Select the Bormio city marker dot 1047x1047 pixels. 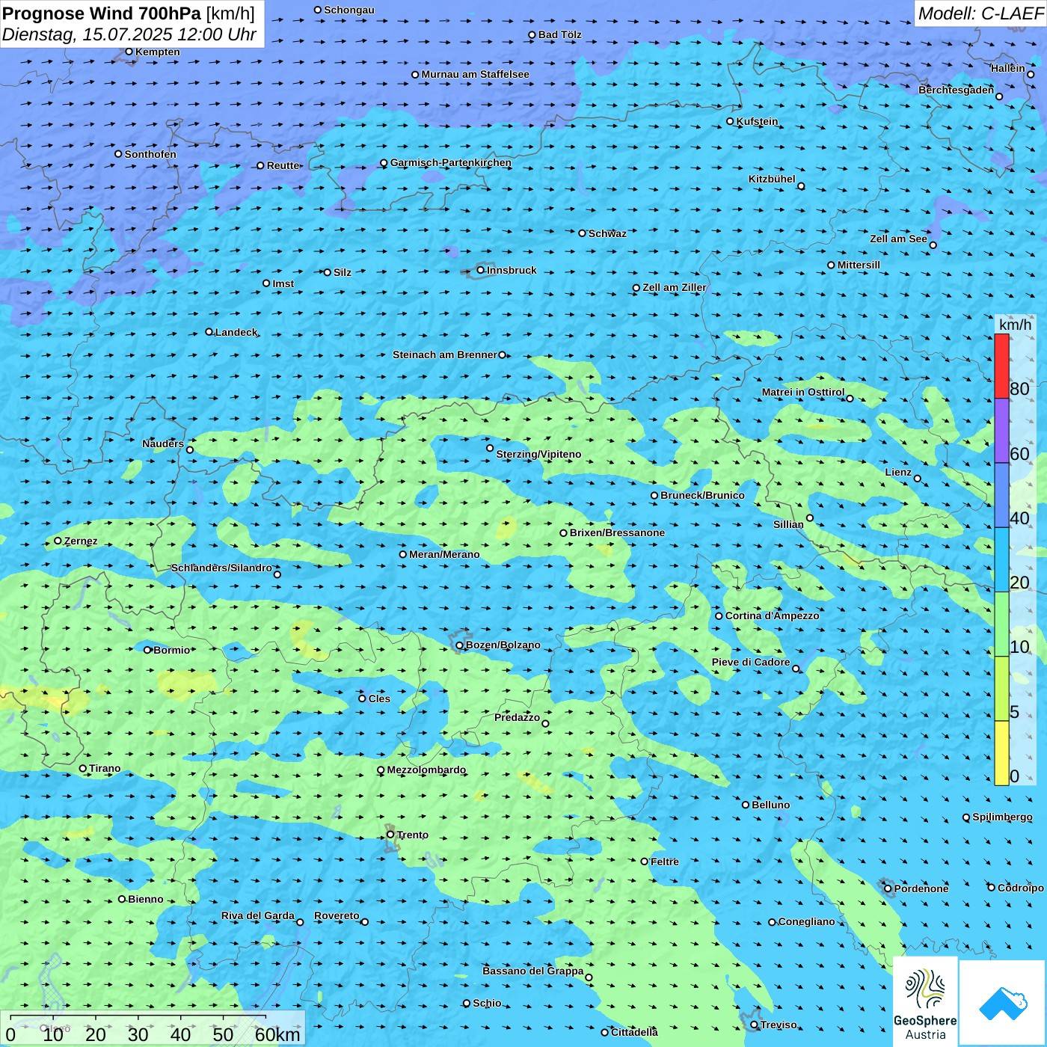point(147,650)
